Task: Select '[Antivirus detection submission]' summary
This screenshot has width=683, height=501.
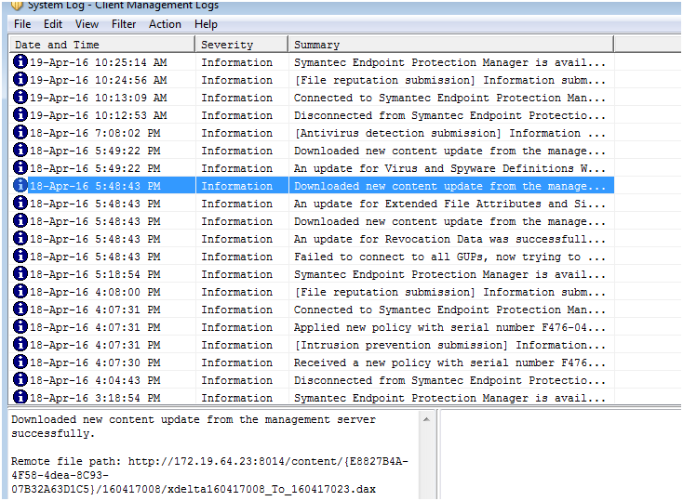Action: (449, 133)
